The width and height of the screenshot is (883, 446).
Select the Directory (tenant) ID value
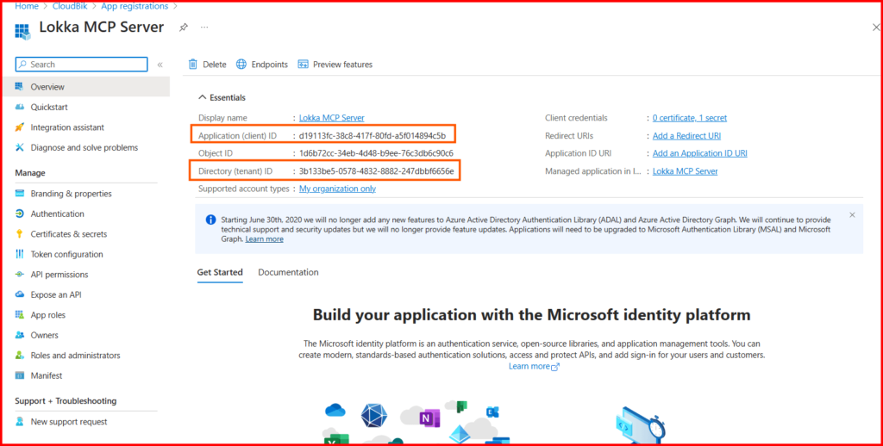(377, 171)
